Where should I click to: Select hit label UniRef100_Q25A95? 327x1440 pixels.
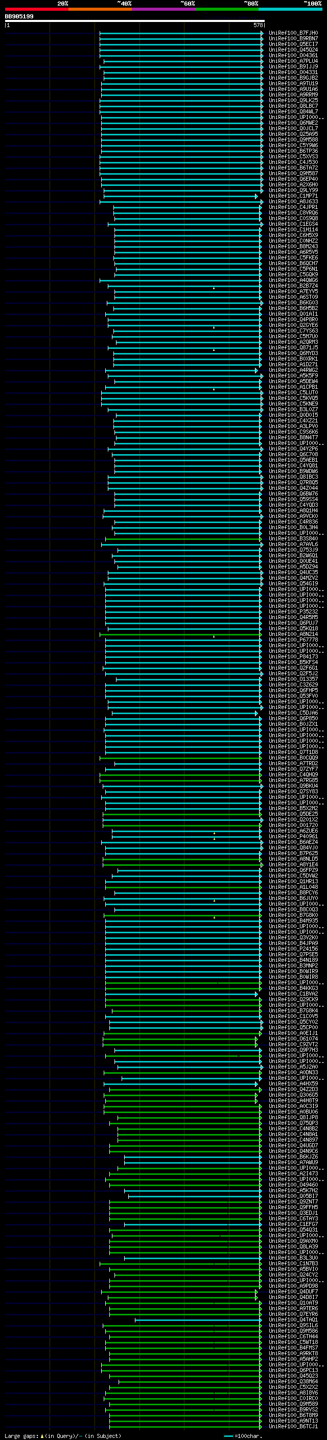point(293,134)
